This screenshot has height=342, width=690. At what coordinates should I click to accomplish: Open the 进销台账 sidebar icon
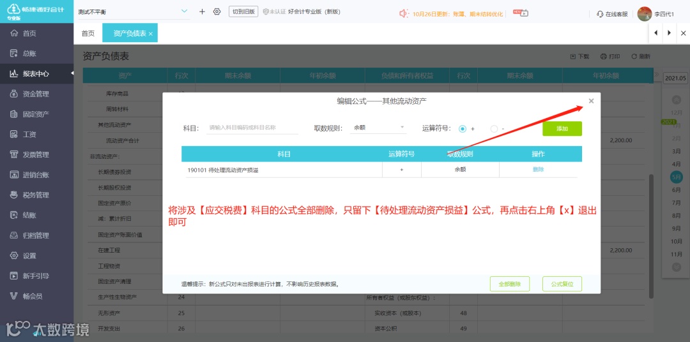coord(14,175)
